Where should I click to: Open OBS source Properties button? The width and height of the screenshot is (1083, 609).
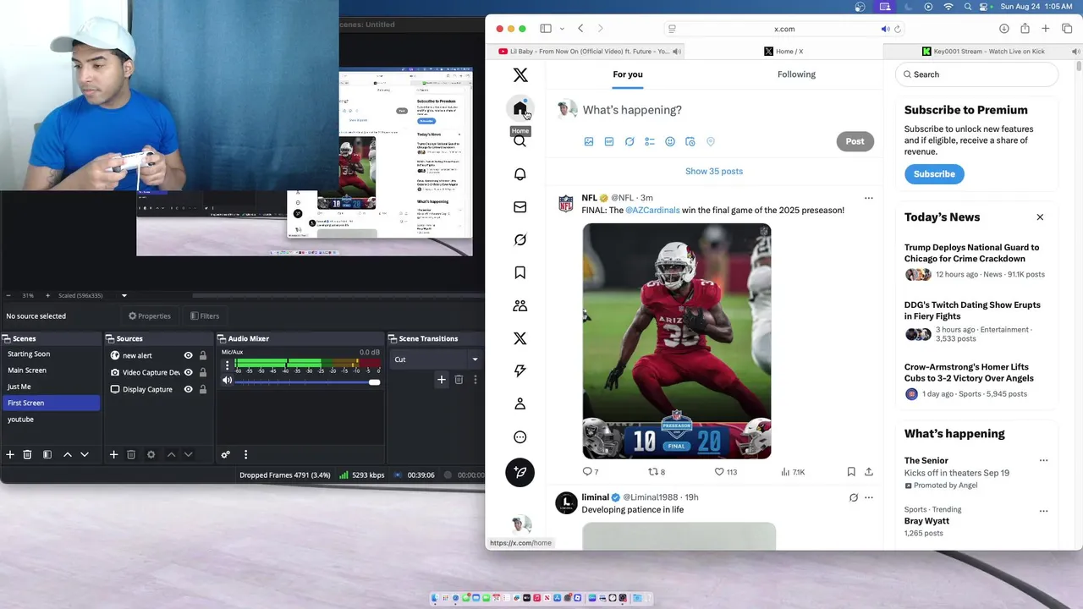[x=150, y=316]
